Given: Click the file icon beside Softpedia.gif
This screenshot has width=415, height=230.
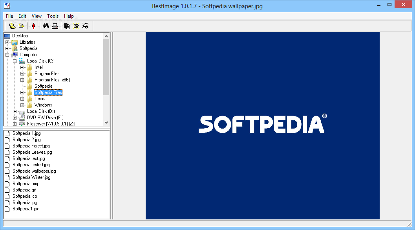Looking at the screenshot, I should pyautogui.click(x=7, y=190).
